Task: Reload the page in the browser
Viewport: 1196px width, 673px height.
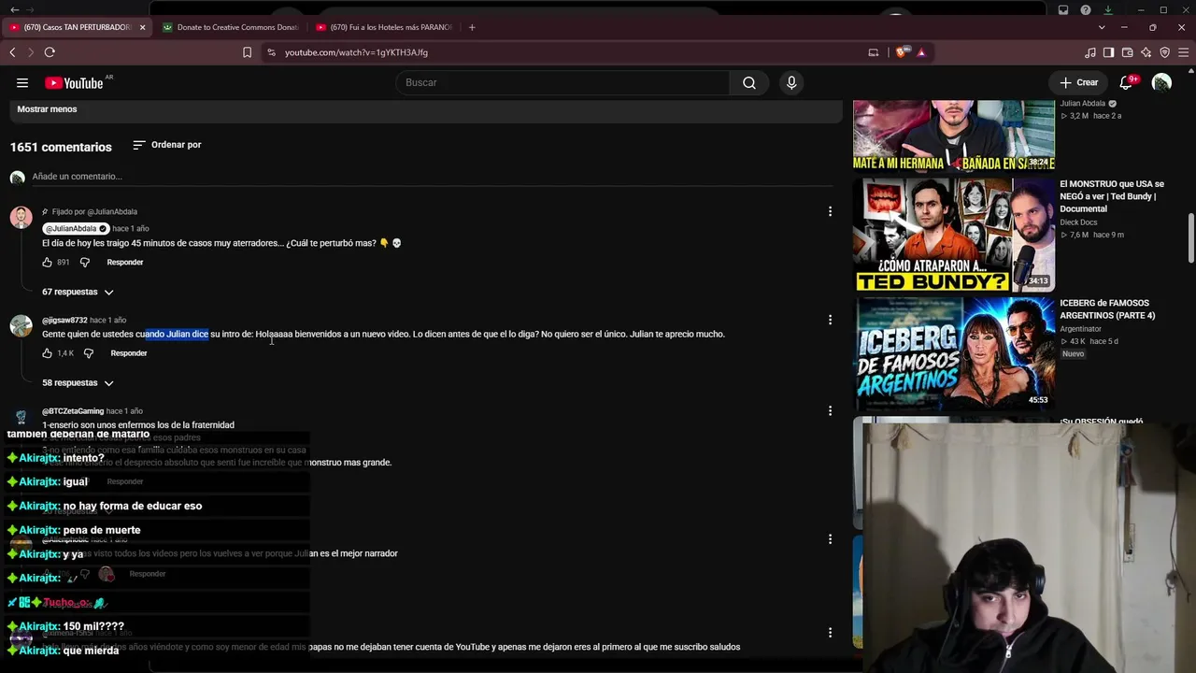Action: [x=50, y=52]
